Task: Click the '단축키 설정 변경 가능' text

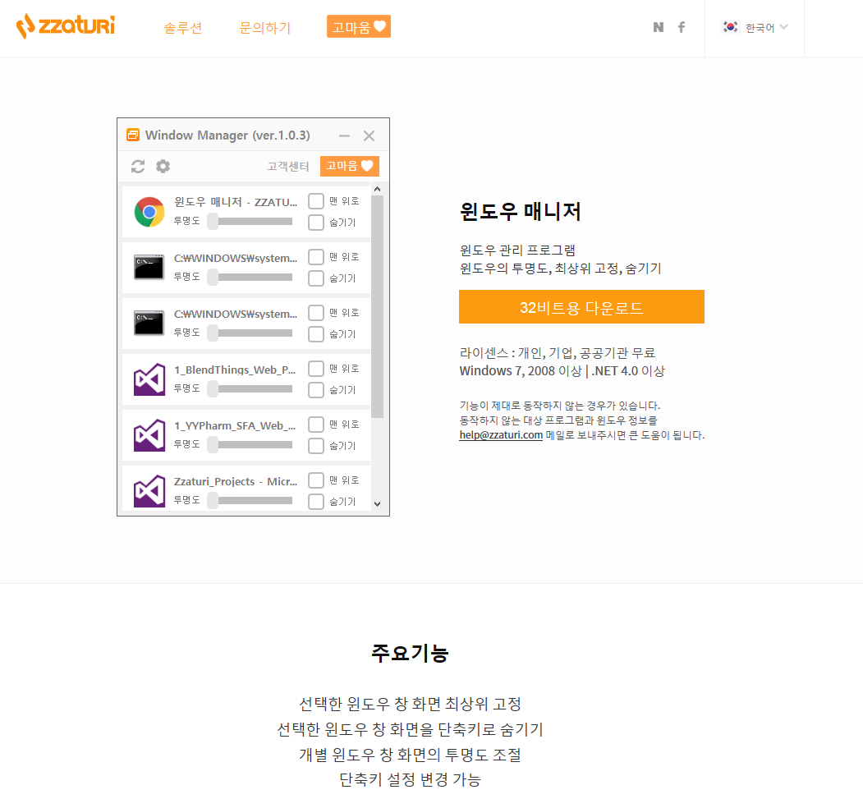Action: (x=410, y=779)
